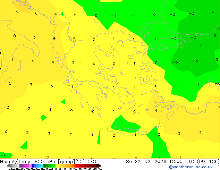
Task: Click the '(00+186)' forecast offset text
Action: click(208, 162)
